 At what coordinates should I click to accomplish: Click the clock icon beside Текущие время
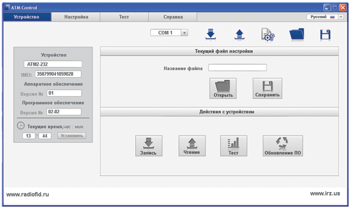pos(21,125)
